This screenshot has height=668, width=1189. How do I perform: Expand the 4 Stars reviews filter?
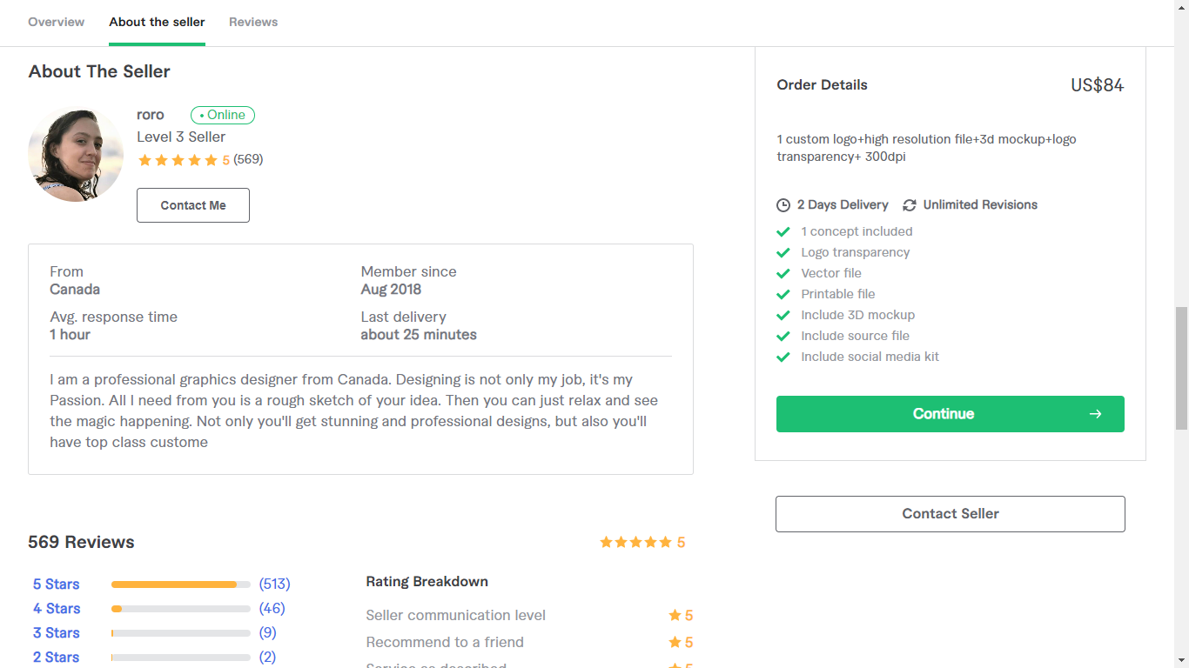pyautogui.click(x=56, y=608)
